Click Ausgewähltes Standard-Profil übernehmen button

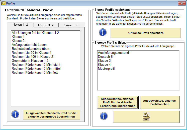(51, 115)
